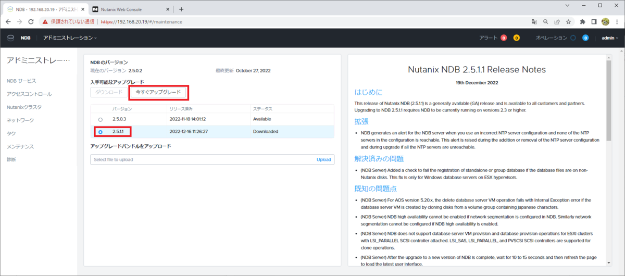Screen dimensions: 625x276
Task: Open the Chrome three-dot menu
Action: coord(617,22)
